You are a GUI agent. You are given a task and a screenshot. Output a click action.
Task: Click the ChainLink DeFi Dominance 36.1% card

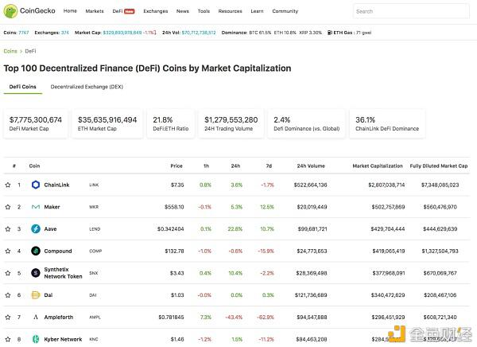coord(387,123)
